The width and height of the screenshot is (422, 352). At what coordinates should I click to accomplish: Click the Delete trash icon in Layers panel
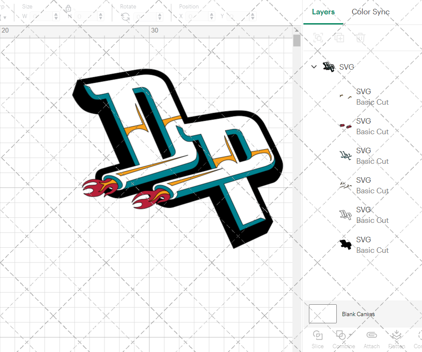[360, 38]
